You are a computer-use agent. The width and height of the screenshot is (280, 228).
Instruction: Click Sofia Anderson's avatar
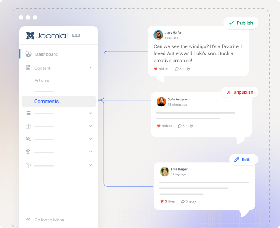pyautogui.click(x=161, y=102)
